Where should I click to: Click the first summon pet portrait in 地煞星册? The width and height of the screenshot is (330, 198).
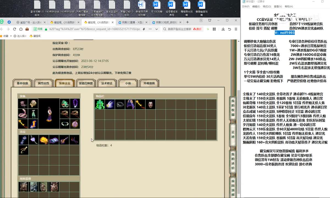pyautogui.click(x=23, y=187)
